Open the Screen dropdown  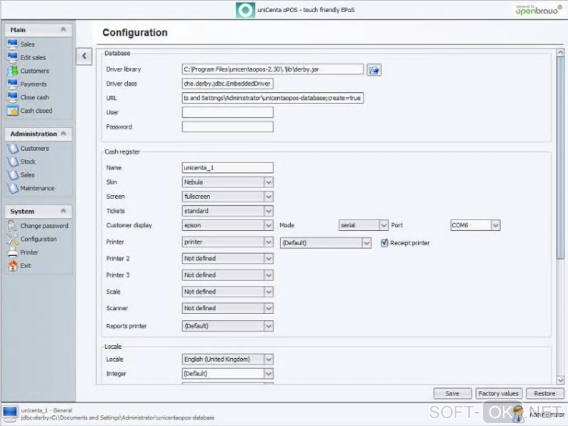point(268,197)
